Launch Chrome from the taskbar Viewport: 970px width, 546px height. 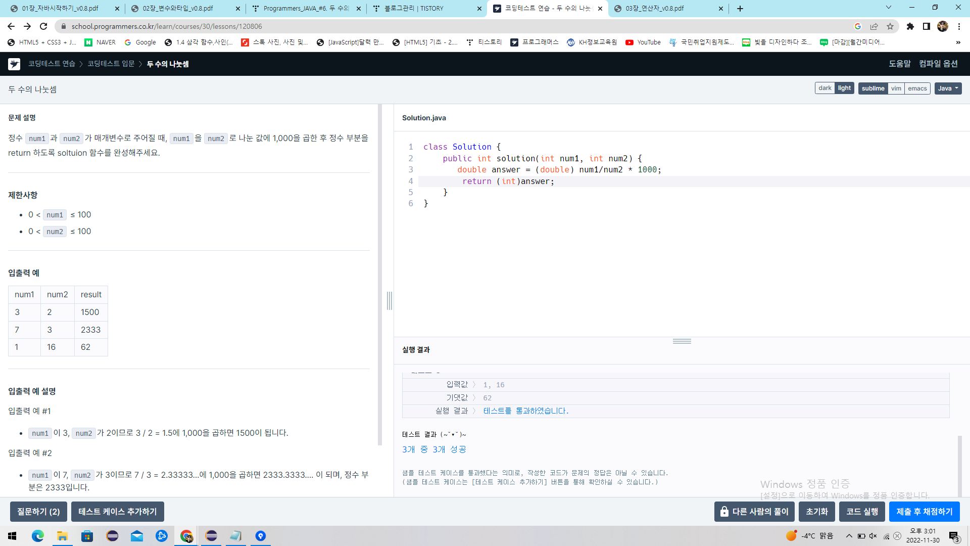click(x=186, y=536)
